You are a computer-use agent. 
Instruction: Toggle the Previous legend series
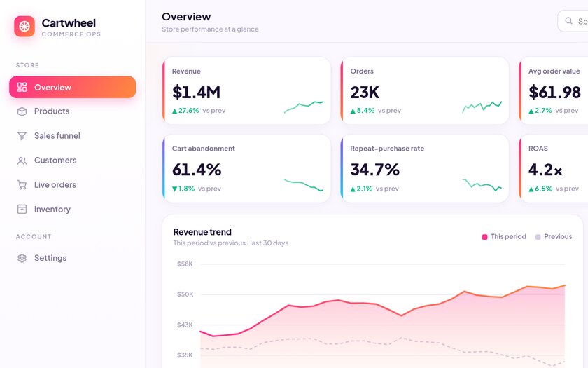(x=554, y=237)
